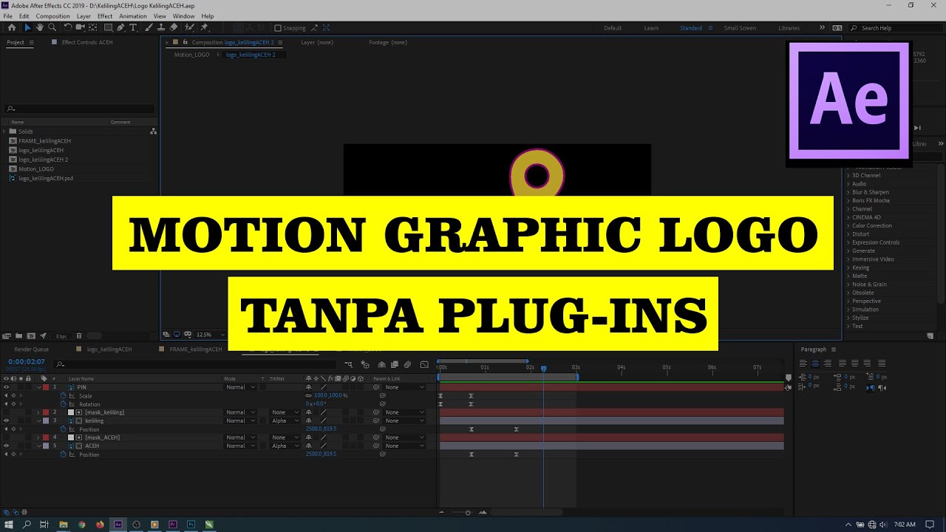Open Premiere Pro from the taskbar
The width and height of the screenshot is (946, 532).
[173, 525]
